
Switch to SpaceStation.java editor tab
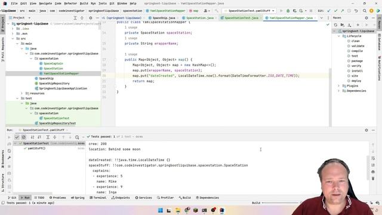pos(199,18)
